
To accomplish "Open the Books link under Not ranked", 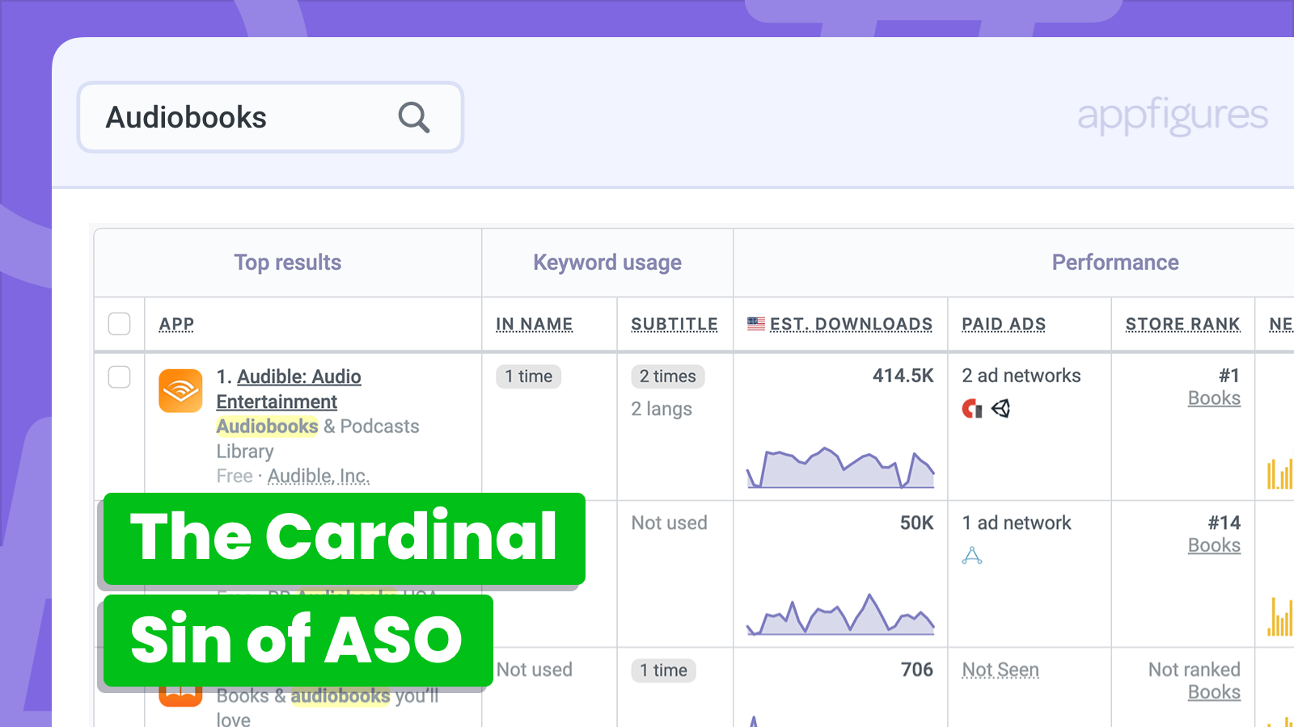I will pos(1214,692).
